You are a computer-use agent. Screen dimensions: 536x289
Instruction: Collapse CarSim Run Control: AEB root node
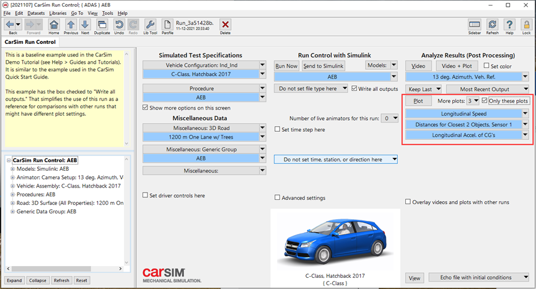coord(9,160)
